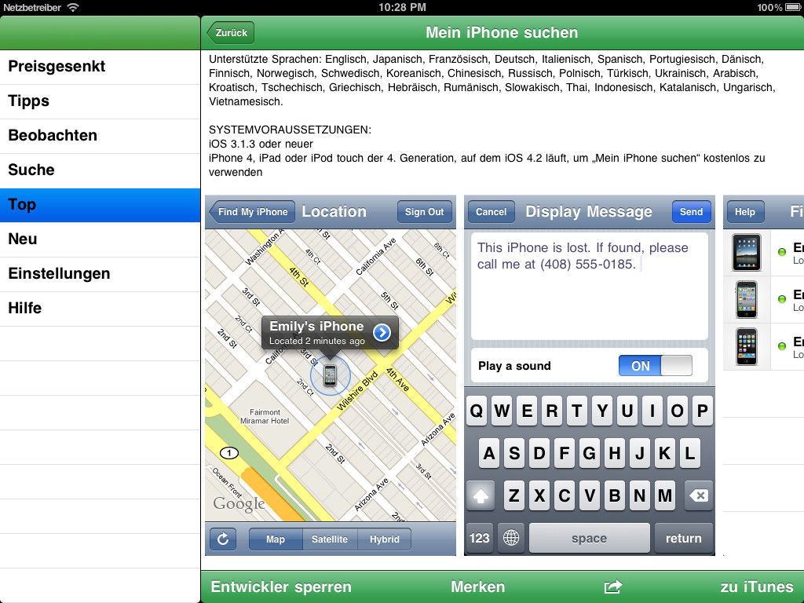This screenshot has height=603, width=804.
Task: Click the Fairmont Miramar Hotel map label
Action: click(265, 416)
